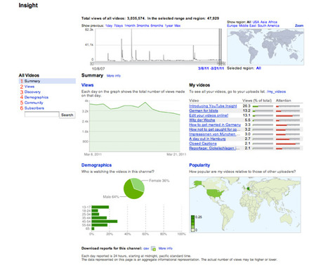Open the Community sidebar item
The image size is (328, 268).
click(x=34, y=103)
